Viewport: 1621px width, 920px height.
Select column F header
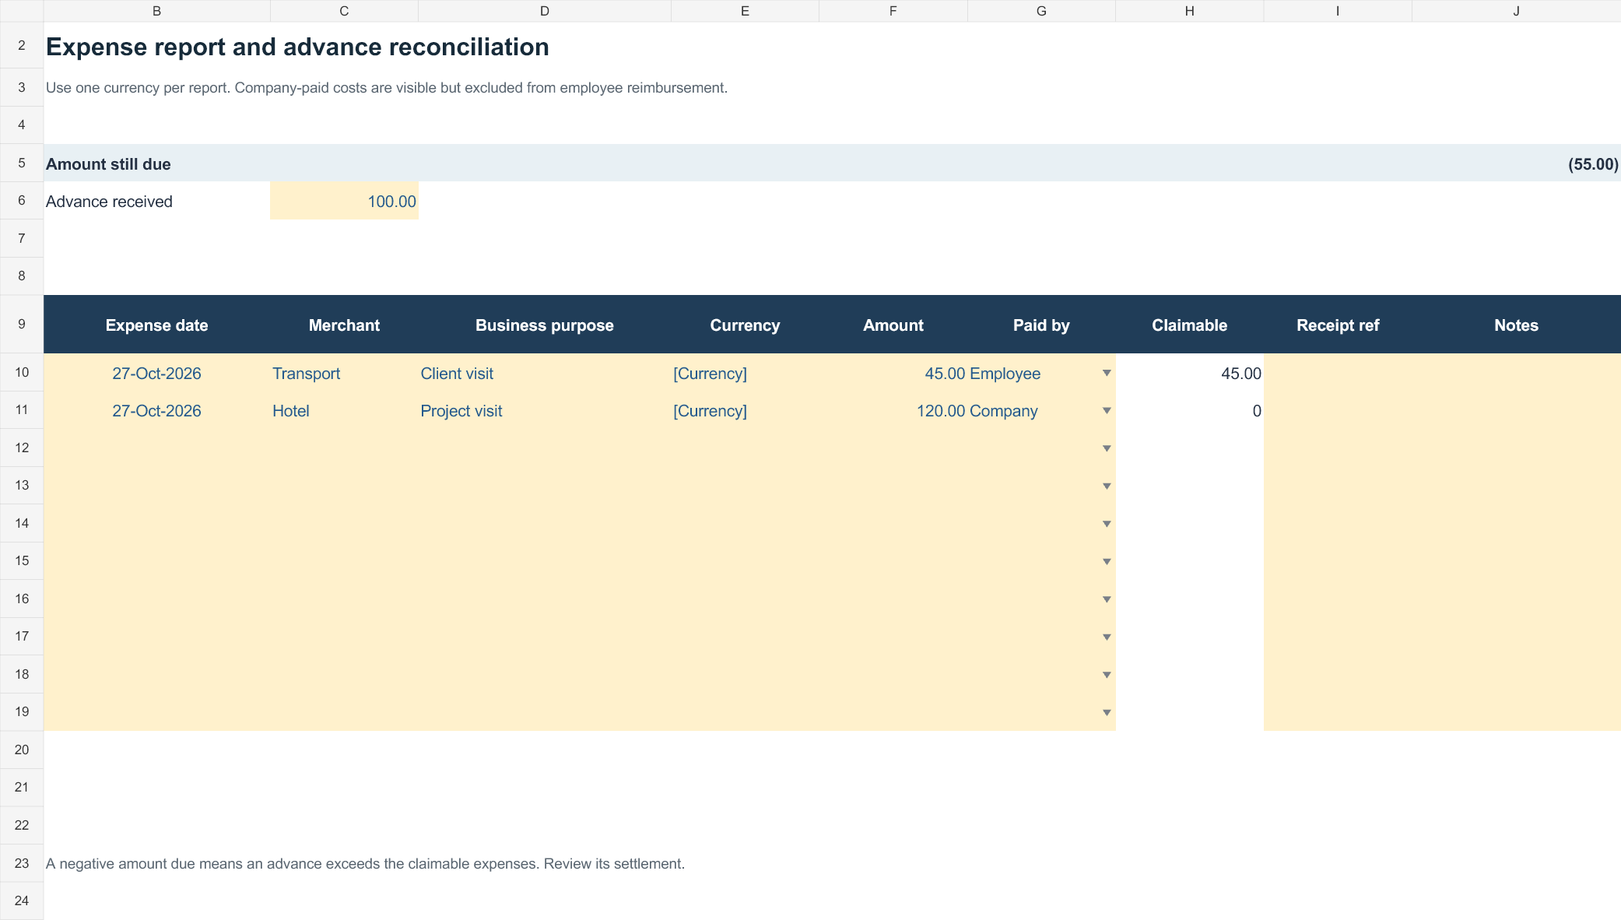coord(893,11)
